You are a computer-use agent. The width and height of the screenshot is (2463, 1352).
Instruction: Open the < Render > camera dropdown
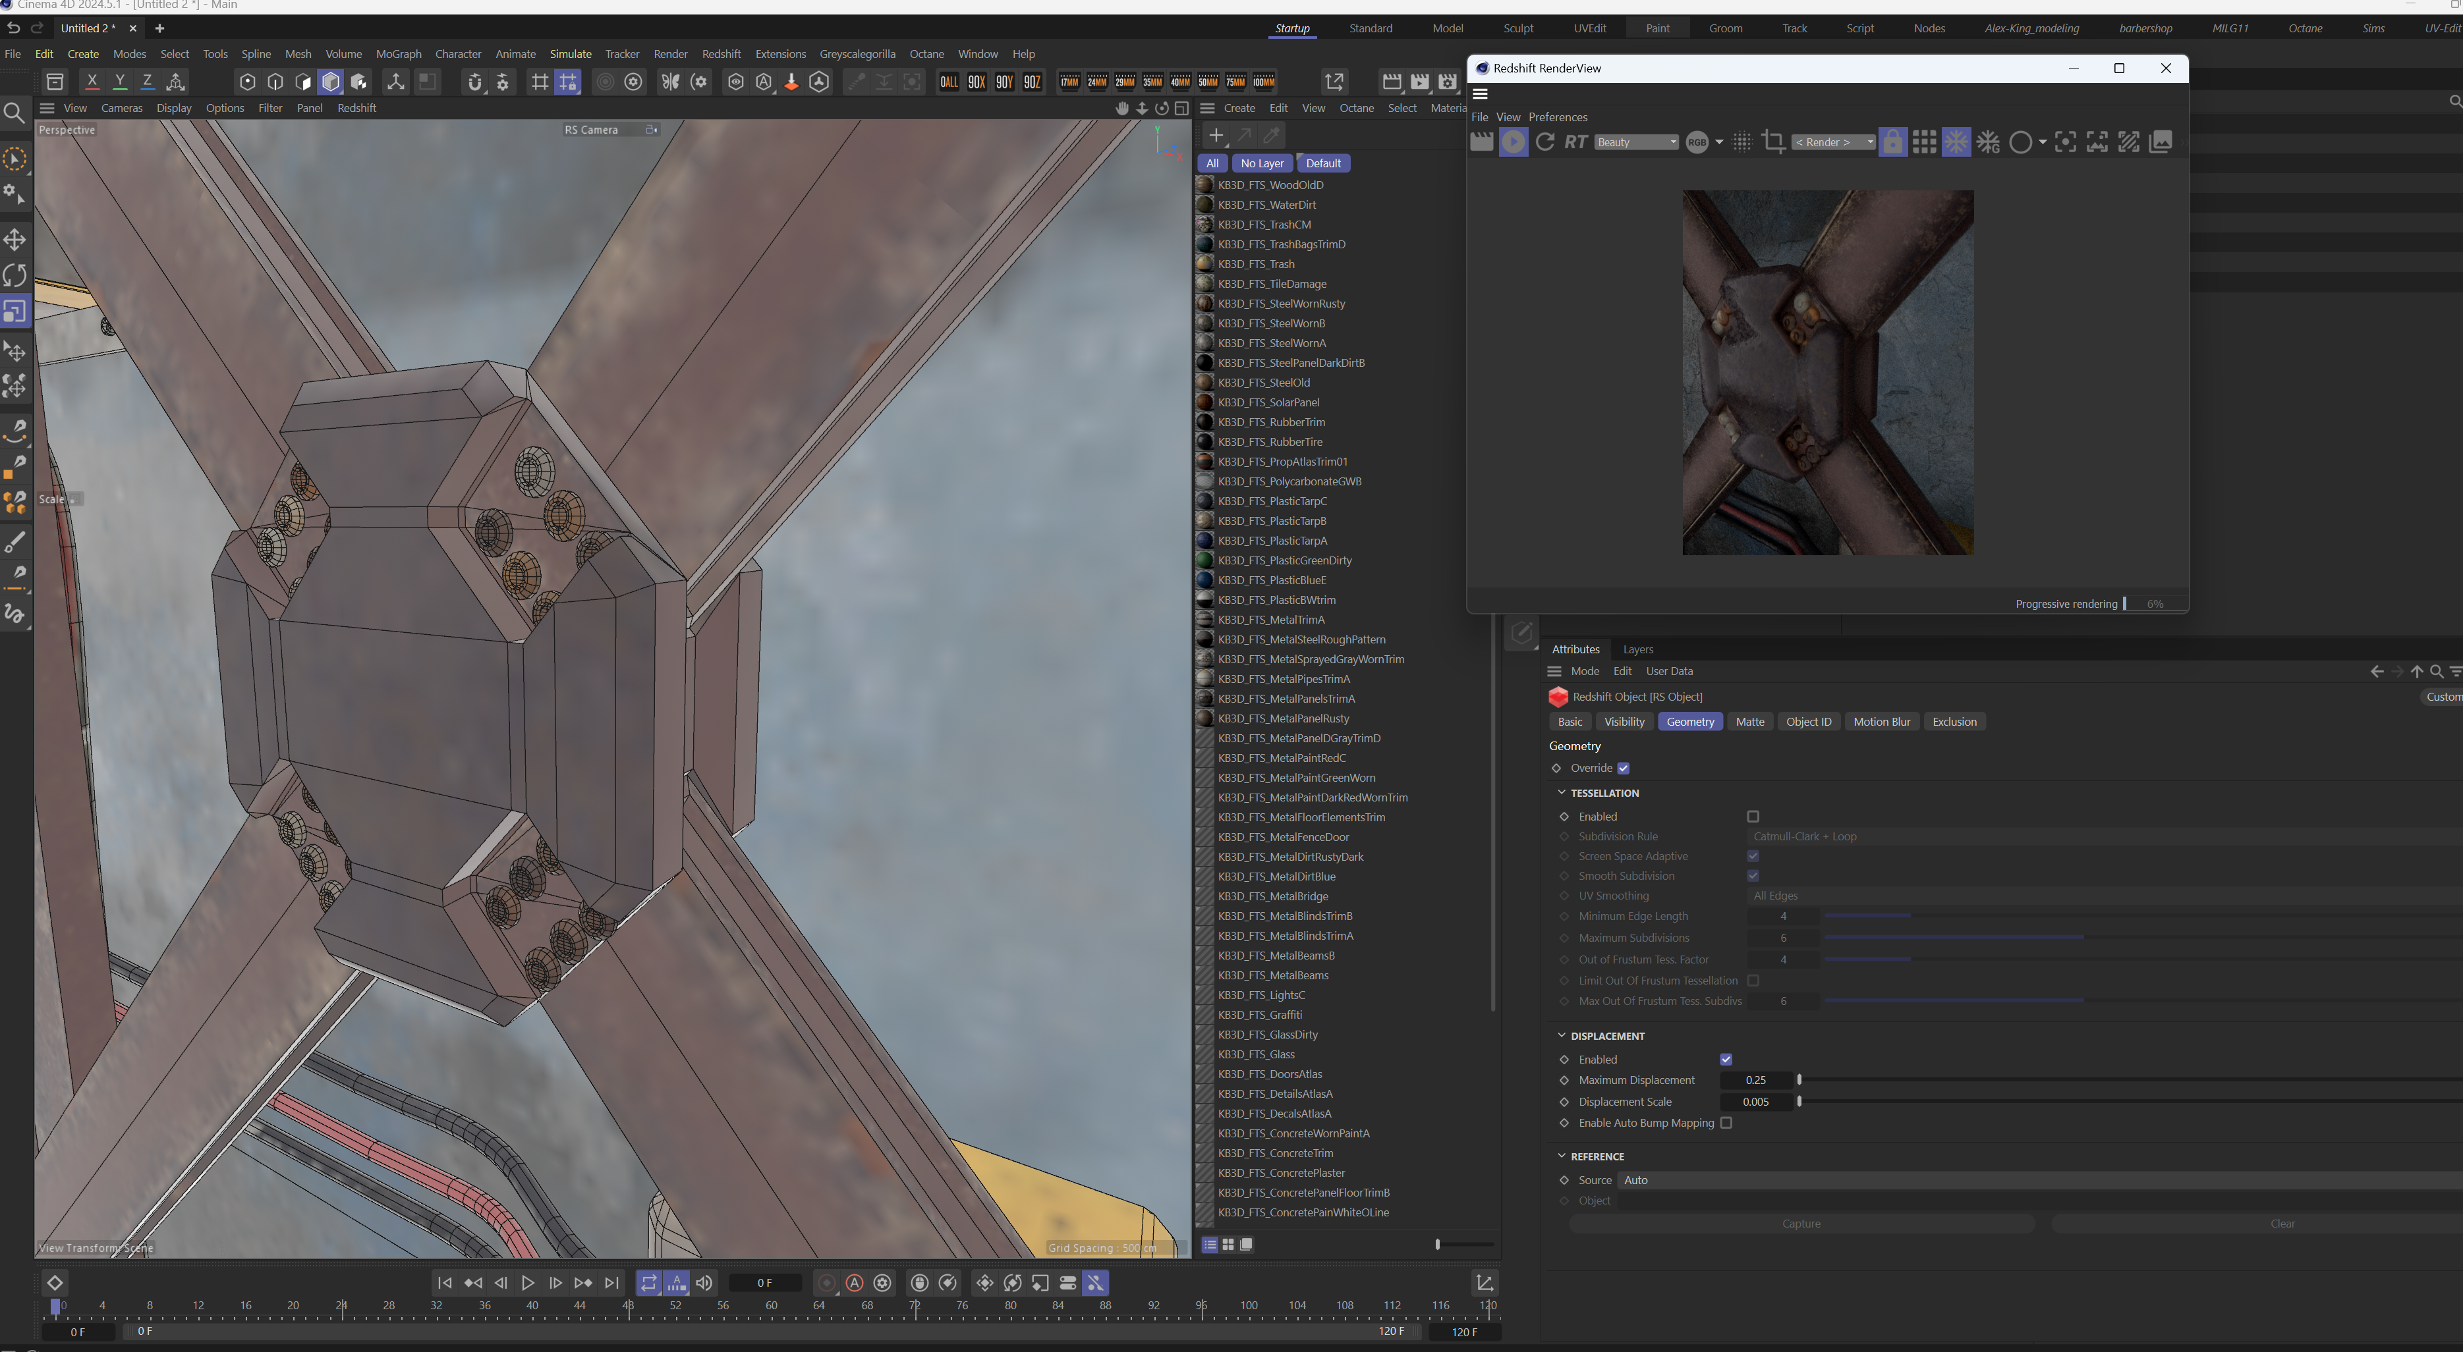click(x=1833, y=142)
